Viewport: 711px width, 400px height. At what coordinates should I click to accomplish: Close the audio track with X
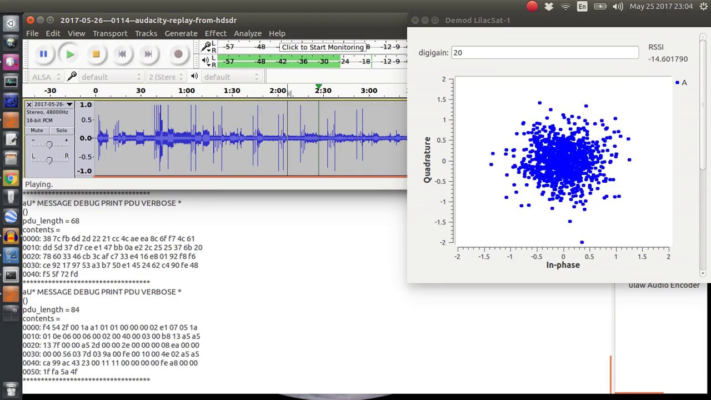coord(29,104)
